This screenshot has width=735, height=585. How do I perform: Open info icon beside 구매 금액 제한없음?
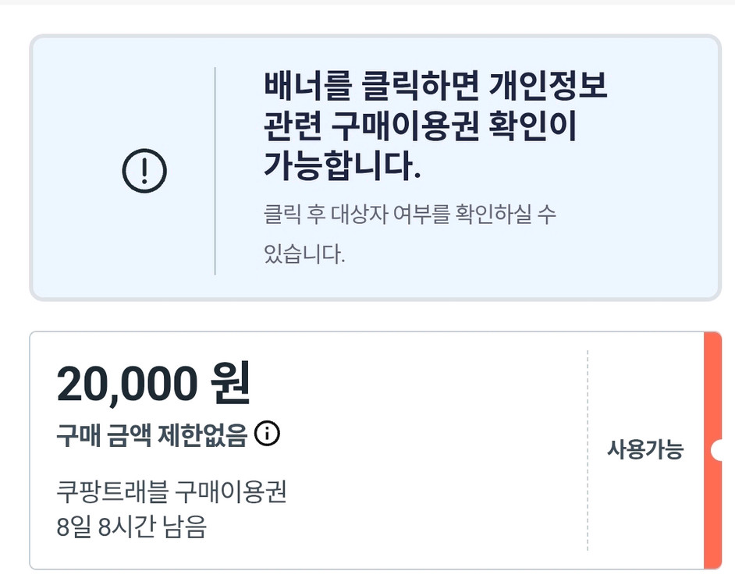click(x=267, y=433)
